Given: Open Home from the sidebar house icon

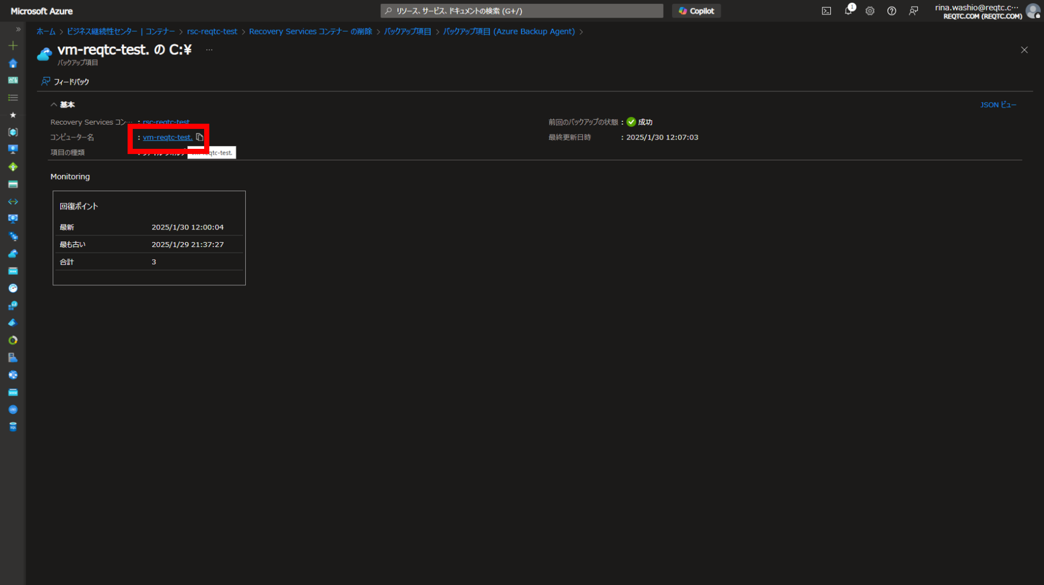Looking at the screenshot, I should click(13, 63).
